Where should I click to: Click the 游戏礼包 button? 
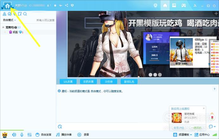(129, 82)
